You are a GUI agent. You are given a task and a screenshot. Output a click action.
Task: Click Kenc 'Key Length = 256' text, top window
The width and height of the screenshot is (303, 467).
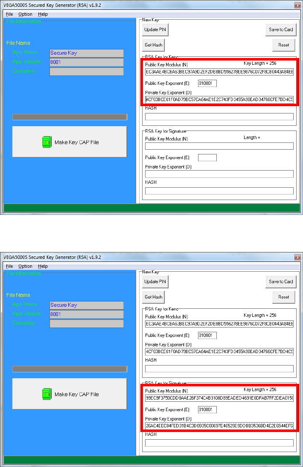point(260,63)
